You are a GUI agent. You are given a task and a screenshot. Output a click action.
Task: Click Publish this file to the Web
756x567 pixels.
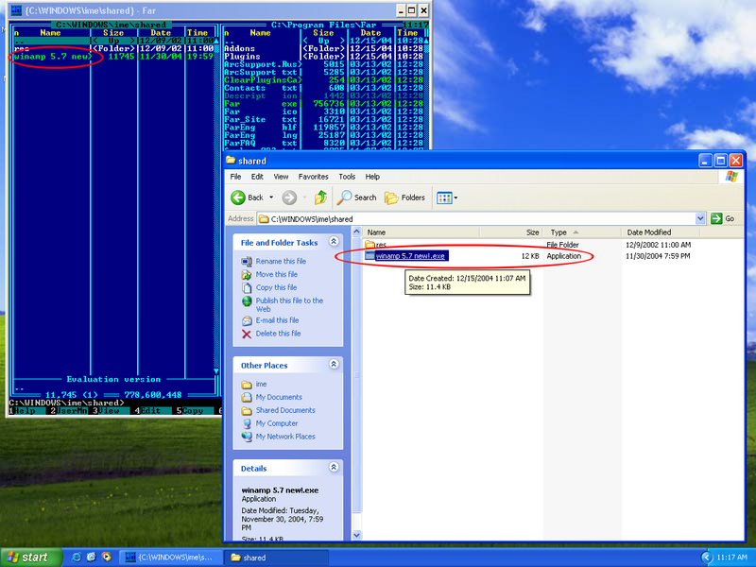(289, 304)
